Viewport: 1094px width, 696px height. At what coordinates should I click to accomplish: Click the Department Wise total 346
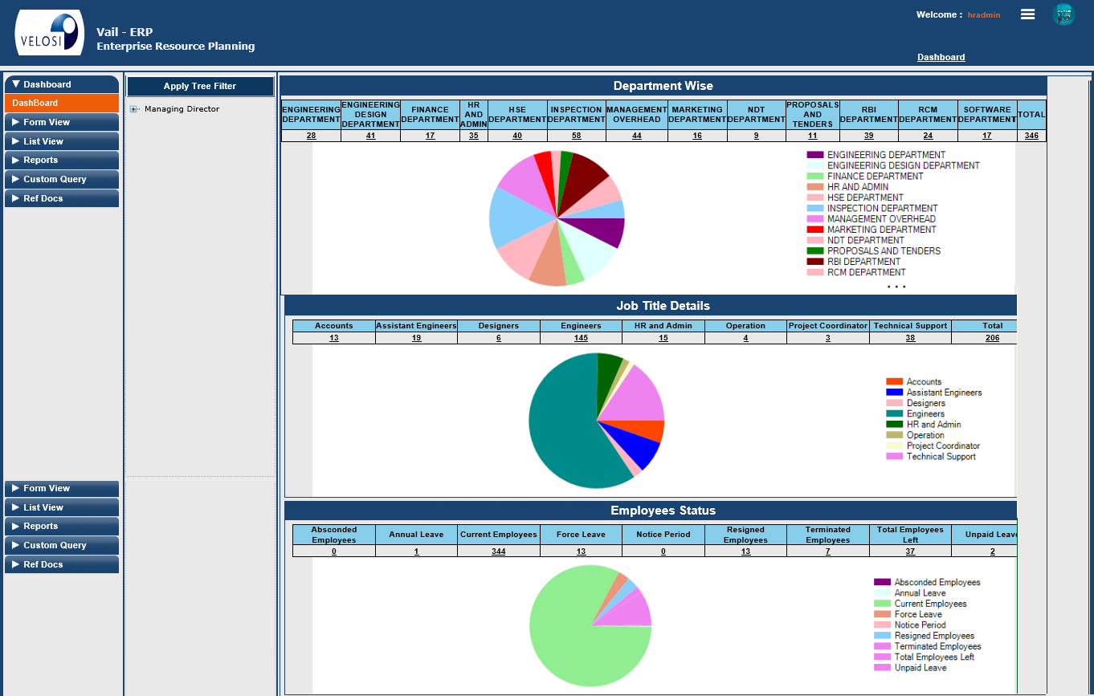pyautogui.click(x=1031, y=136)
